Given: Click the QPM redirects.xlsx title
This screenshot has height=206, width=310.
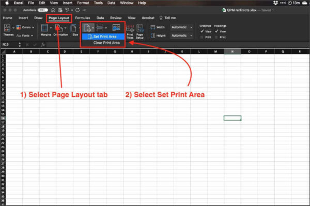Looking at the screenshot, I should click(x=242, y=10).
